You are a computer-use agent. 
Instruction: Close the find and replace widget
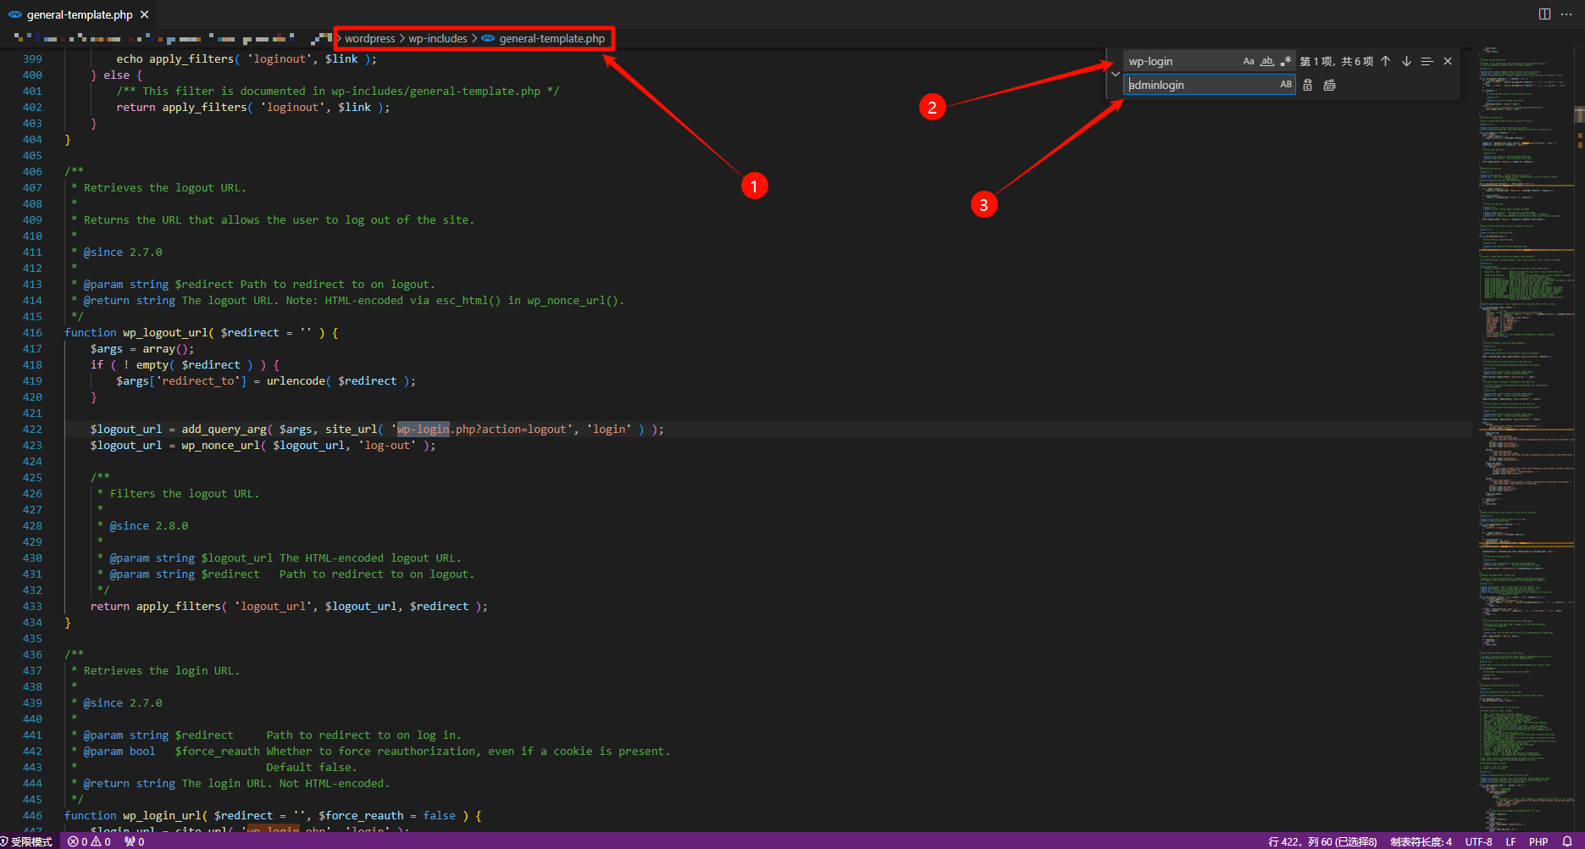(x=1448, y=61)
